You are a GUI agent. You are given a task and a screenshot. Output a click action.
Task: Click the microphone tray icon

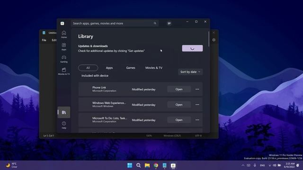[x=255, y=165]
